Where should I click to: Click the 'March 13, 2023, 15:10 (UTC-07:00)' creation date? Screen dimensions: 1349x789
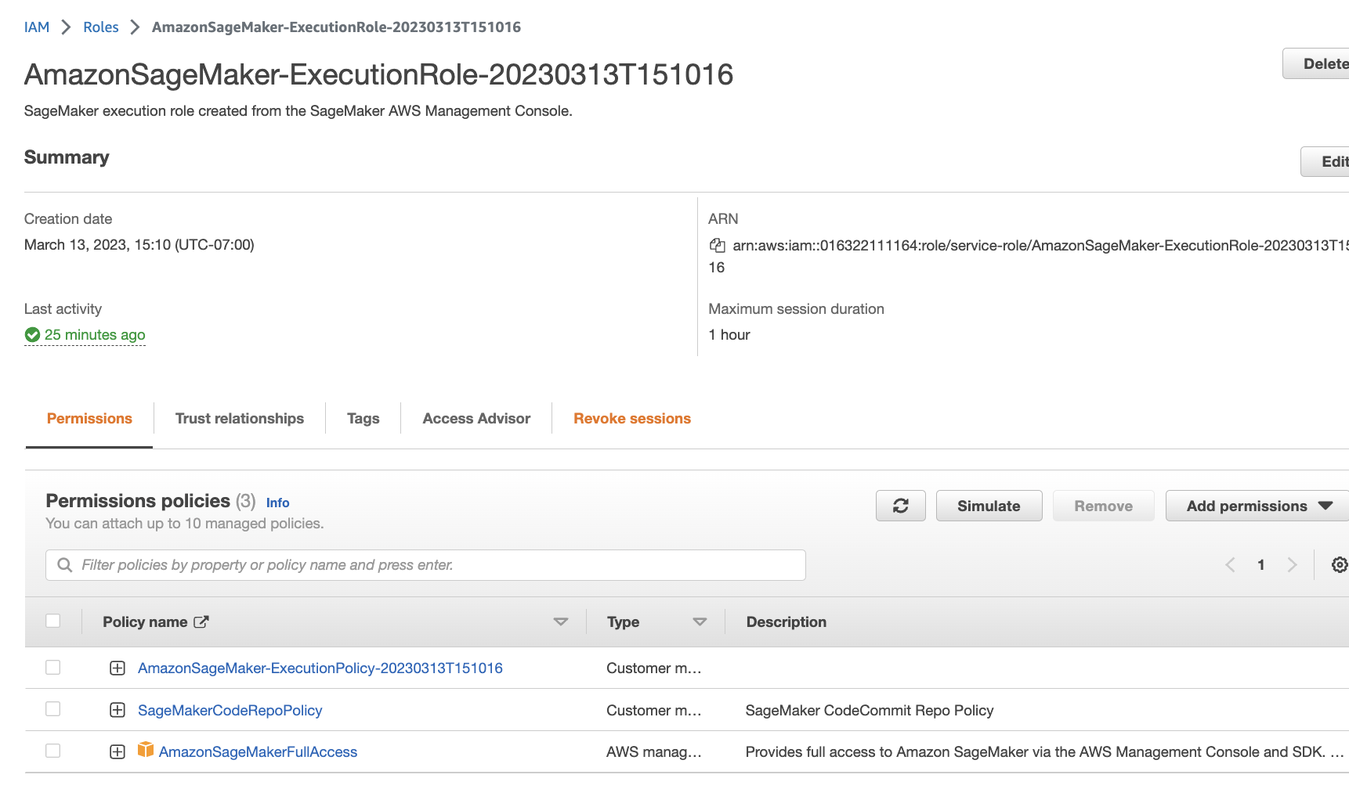(x=139, y=245)
